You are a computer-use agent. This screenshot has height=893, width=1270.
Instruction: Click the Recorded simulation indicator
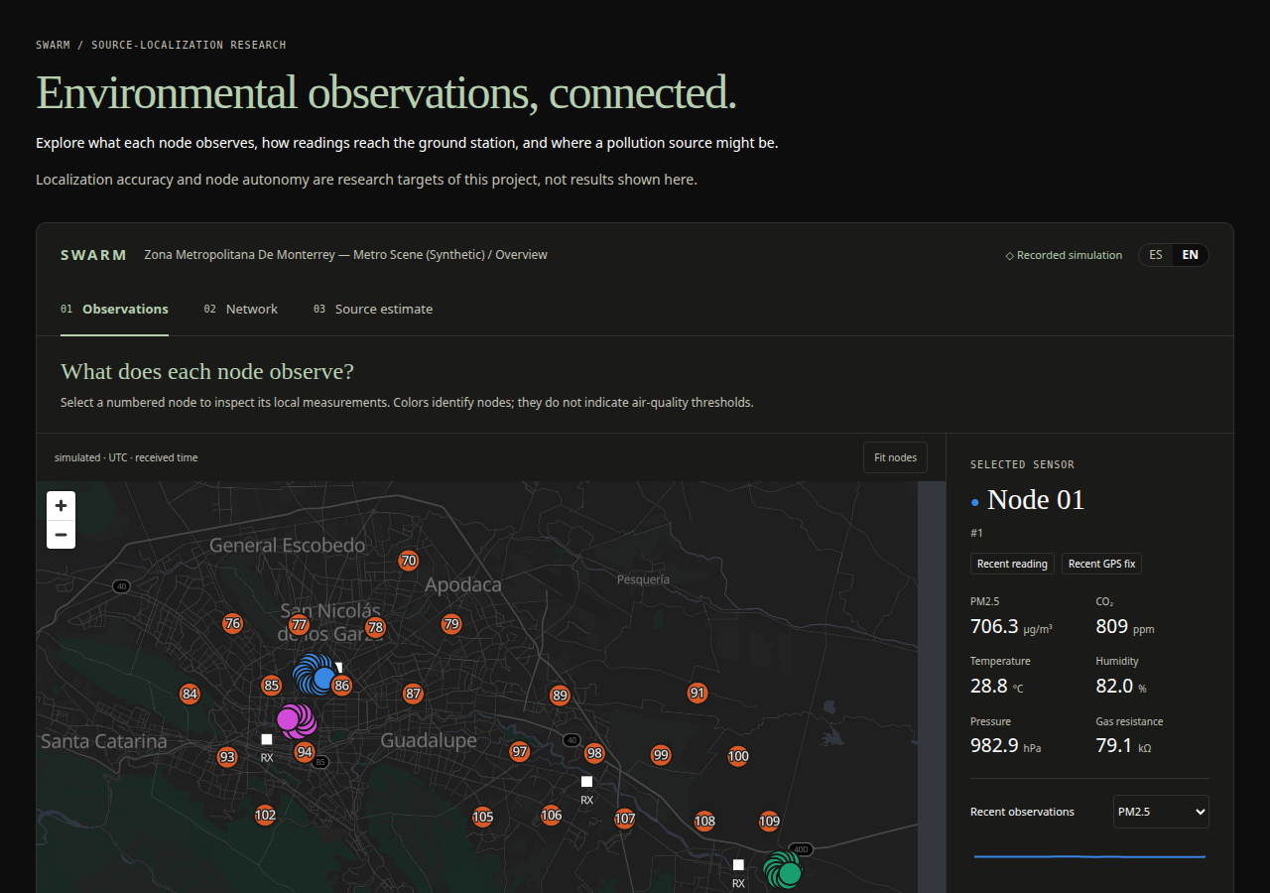(1064, 255)
